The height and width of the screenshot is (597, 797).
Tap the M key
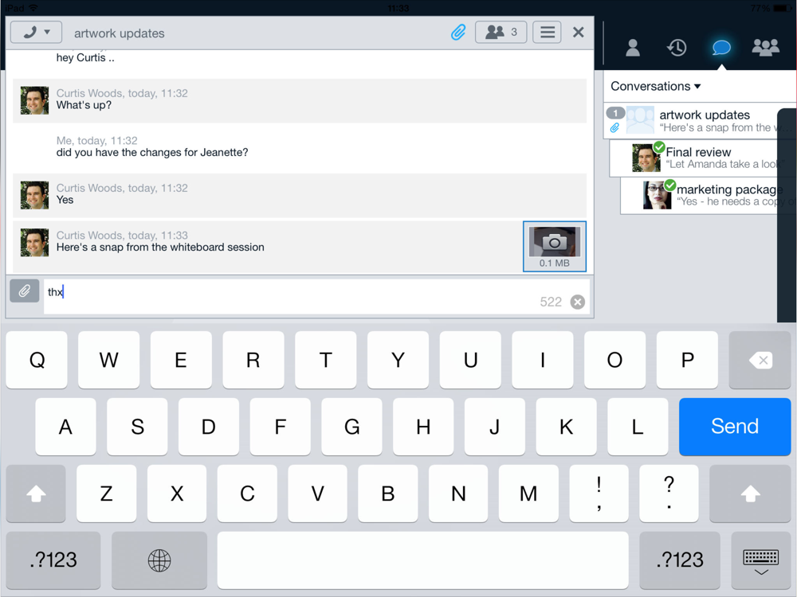(528, 494)
